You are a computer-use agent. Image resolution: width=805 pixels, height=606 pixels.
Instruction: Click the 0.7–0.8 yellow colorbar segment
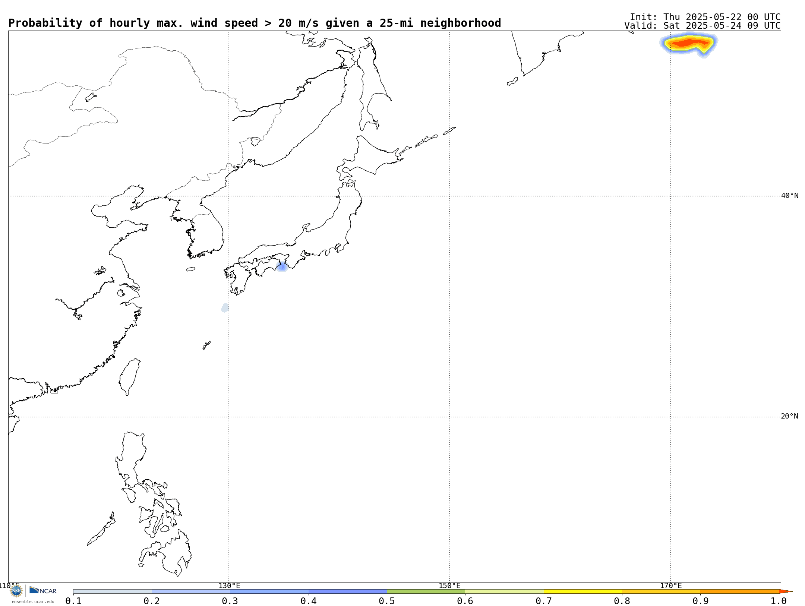583,591
